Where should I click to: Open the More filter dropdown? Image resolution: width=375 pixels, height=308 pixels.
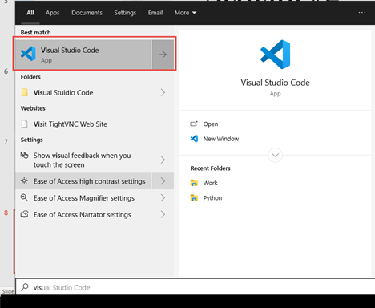(185, 13)
